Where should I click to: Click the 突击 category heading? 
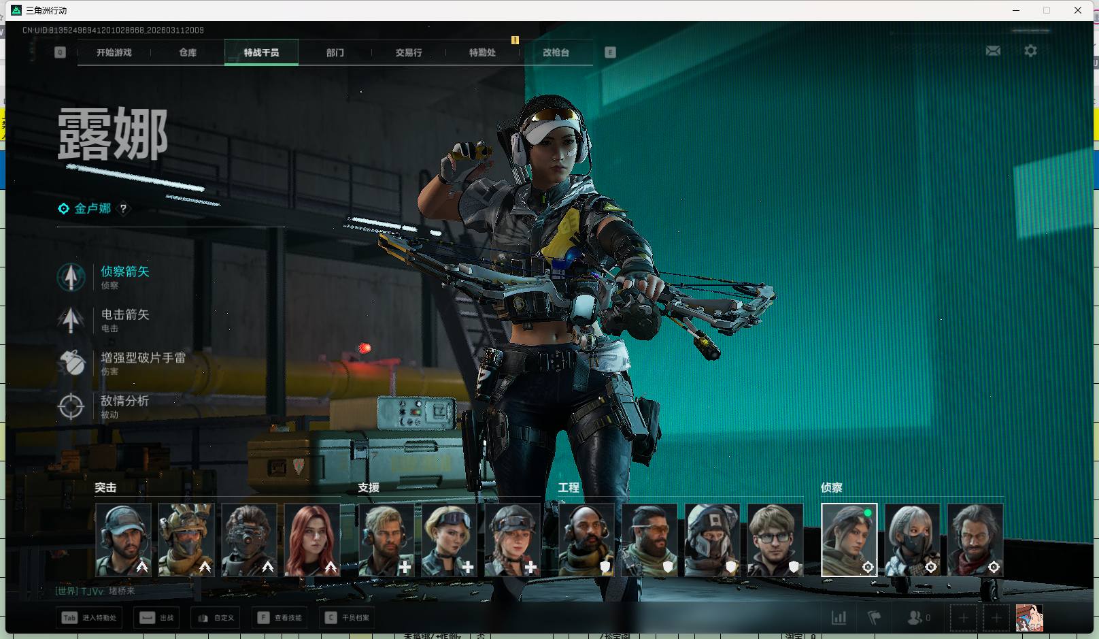[105, 488]
